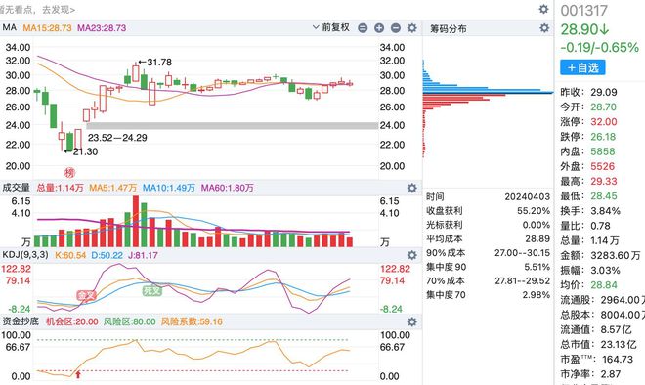Screen dimensions: 645x385
Task: Click K:60.54 KDJ value
Action: pos(70,255)
